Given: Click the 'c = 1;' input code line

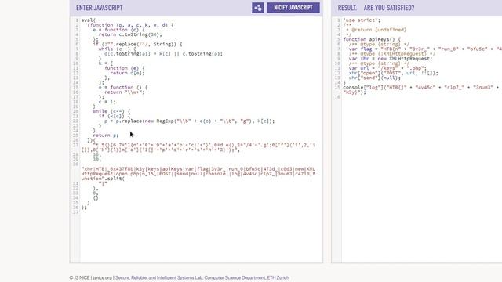Looking at the screenshot, I should (107, 102).
